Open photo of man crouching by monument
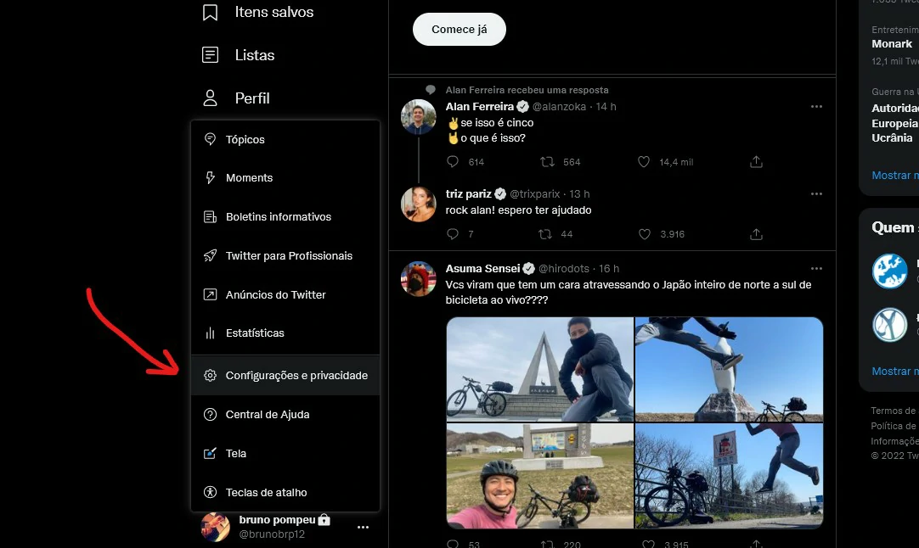Screen dimensions: 919x548 540,369
